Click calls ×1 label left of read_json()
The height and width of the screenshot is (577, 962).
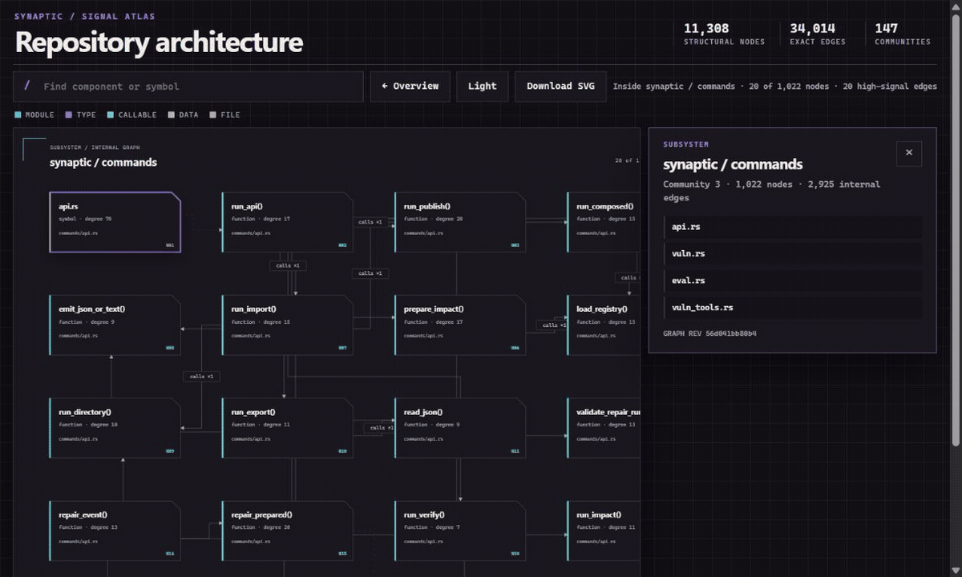click(378, 427)
